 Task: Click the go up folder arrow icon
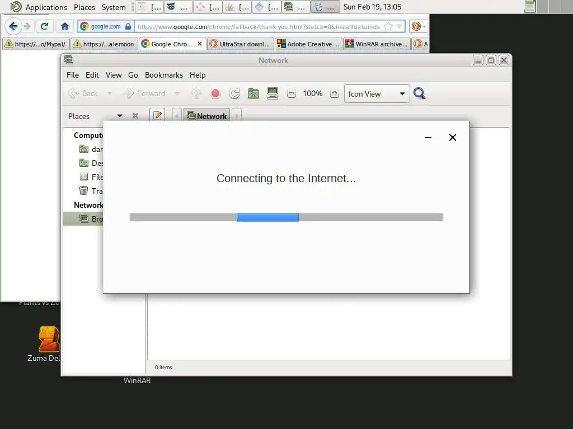[196, 94]
